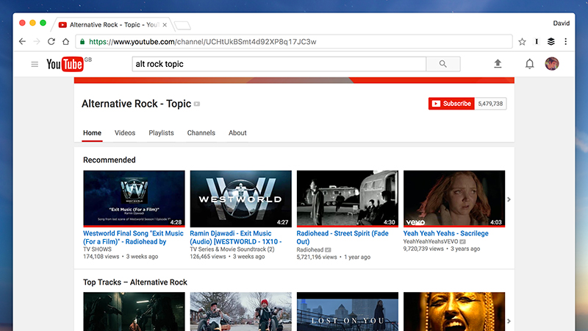The image size is (588, 331).
Task: Visit the TV SHOWS channel link
Action: (x=97, y=249)
